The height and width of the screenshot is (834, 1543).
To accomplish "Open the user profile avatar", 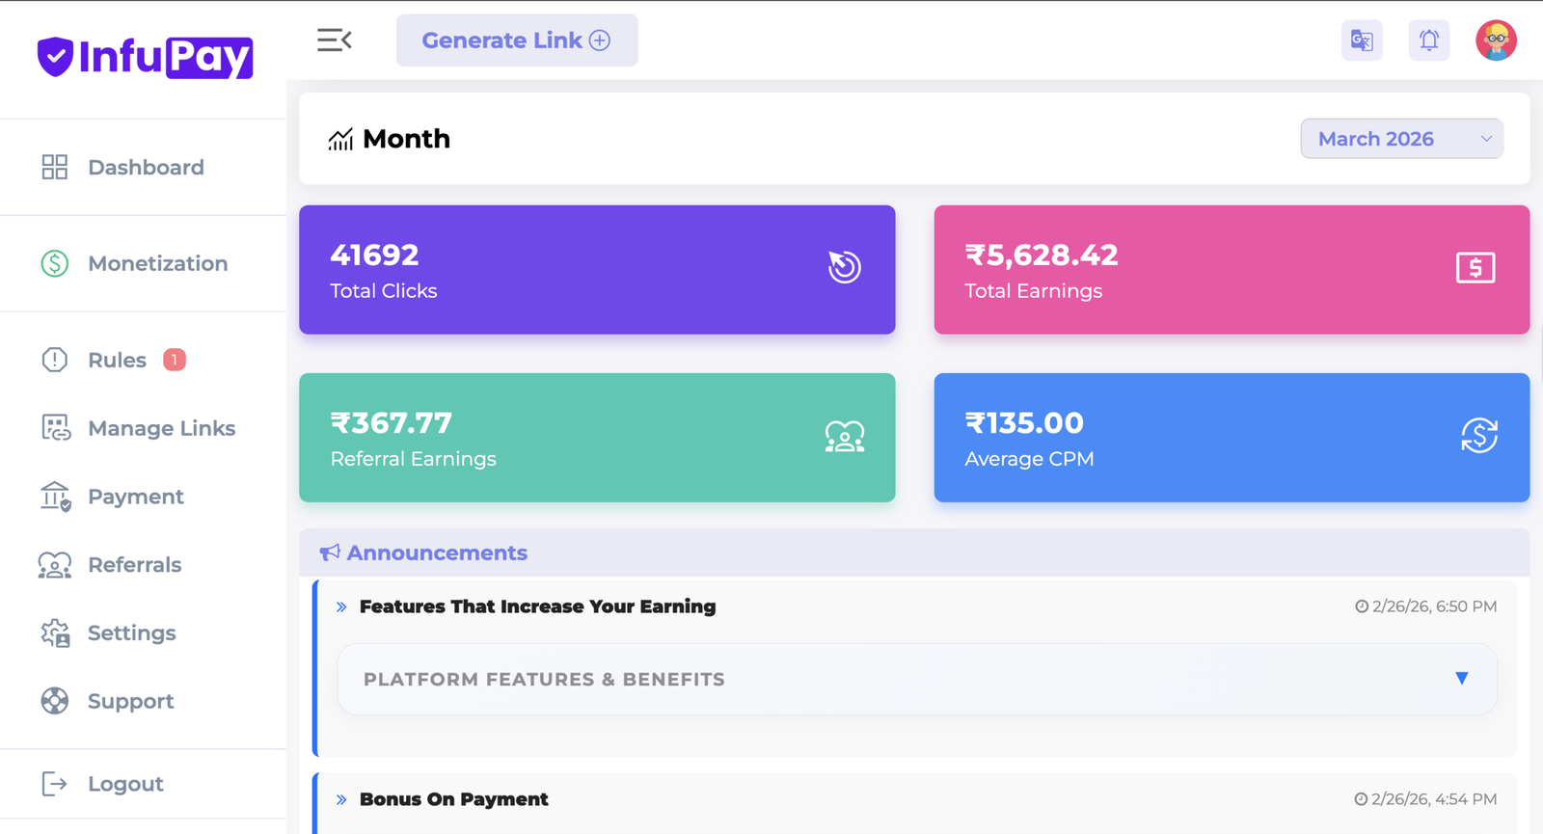I will [x=1496, y=40].
